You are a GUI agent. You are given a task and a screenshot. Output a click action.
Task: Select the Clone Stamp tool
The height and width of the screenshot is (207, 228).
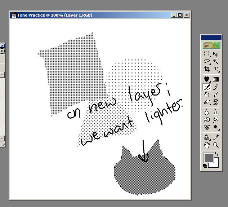point(207,137)
